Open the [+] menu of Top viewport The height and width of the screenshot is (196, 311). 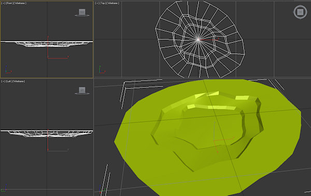tap(97, 3)
